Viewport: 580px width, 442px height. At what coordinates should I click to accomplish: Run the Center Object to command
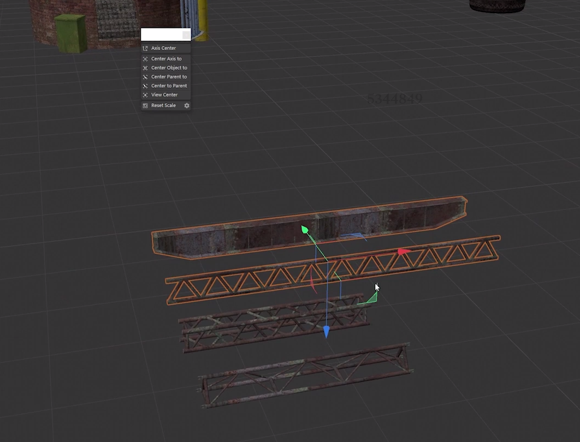[x=165, y=68]
